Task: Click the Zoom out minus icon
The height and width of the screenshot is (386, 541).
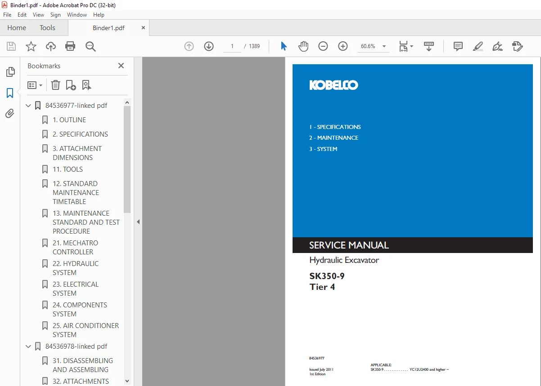Action: click(323, 46)
